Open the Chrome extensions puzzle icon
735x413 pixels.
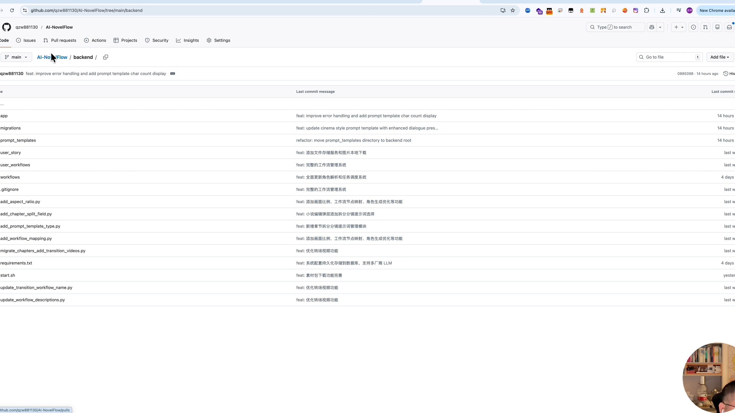(647, 10)
